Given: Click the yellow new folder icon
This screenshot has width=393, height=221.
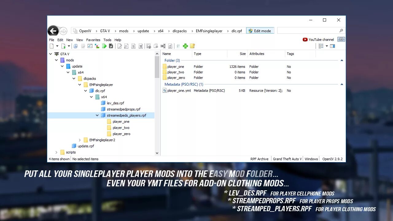Looking at the screenshot, I should click(193, 46).
